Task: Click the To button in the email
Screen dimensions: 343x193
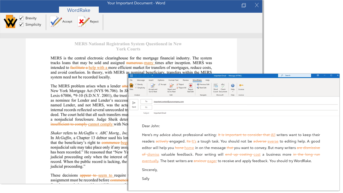Action: point(146,102)
